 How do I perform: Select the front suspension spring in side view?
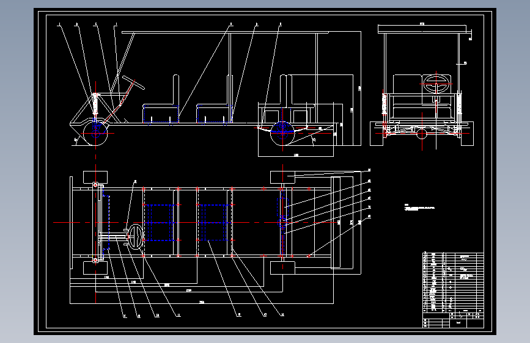tap(95, 104)
